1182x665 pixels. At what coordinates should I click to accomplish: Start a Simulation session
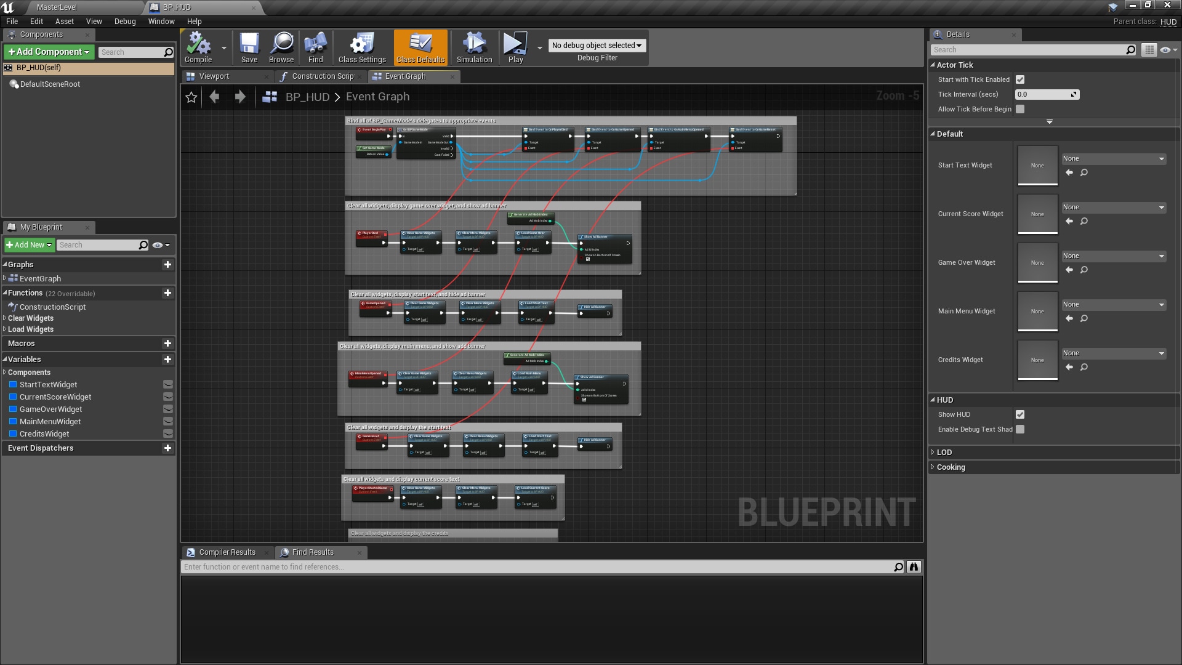tap(473, 47)
